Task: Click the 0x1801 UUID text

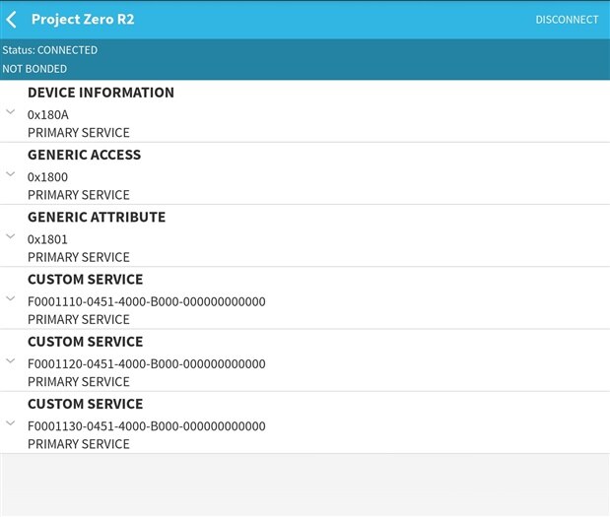Action: [47, 239]
